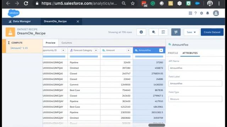Viewport: 227px width, 127px height.
Task: Open the Chrome three-dot menu
Action: point(219,3)
